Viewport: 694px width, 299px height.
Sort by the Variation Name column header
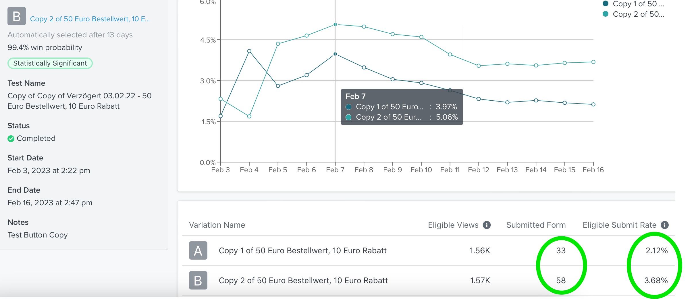point(217,225)
